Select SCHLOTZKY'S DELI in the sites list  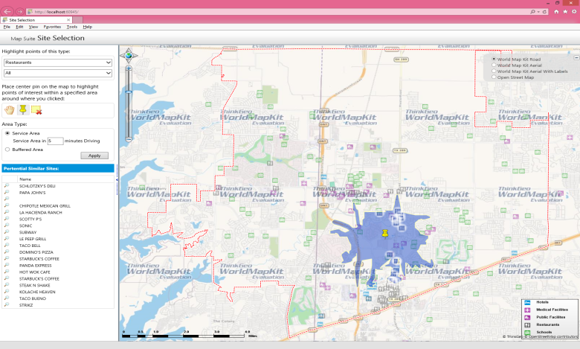pos(37,186)
